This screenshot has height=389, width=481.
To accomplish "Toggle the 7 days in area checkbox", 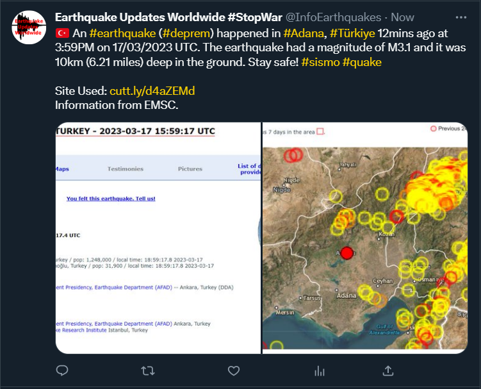I will click(x=320, y=131).
